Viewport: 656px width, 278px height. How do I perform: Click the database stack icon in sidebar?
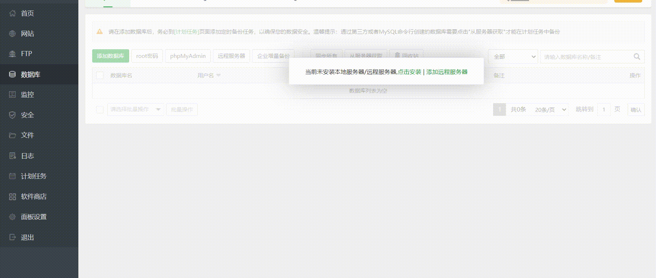click(12, 74)
